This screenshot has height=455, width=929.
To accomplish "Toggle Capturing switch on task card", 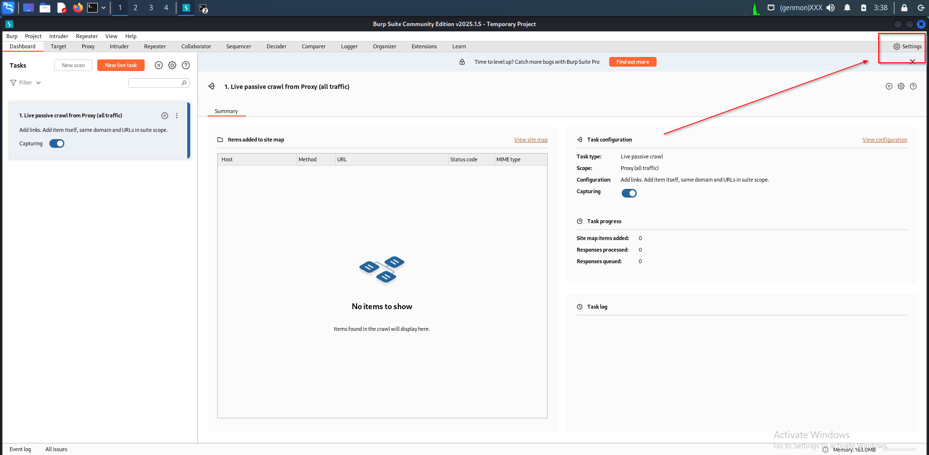I will pyautogui.click(x=57, y=143).
